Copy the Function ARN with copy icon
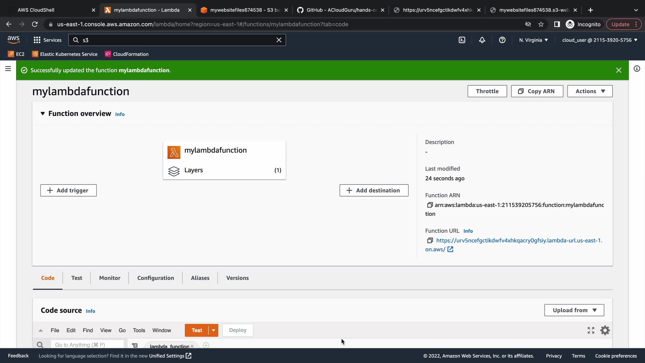Image resolution: width=645 pixels, height=363 pixels. [x=430, y=205]
